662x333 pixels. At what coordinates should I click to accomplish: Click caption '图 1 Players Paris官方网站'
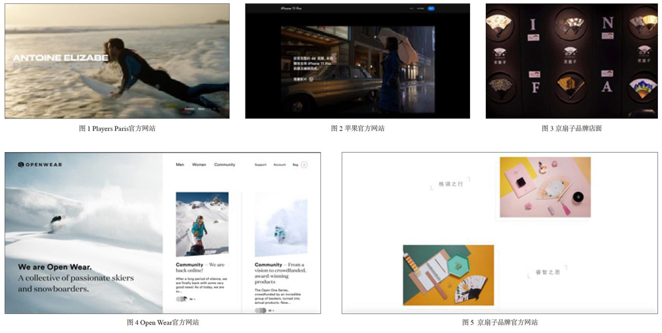coord(117,128)
